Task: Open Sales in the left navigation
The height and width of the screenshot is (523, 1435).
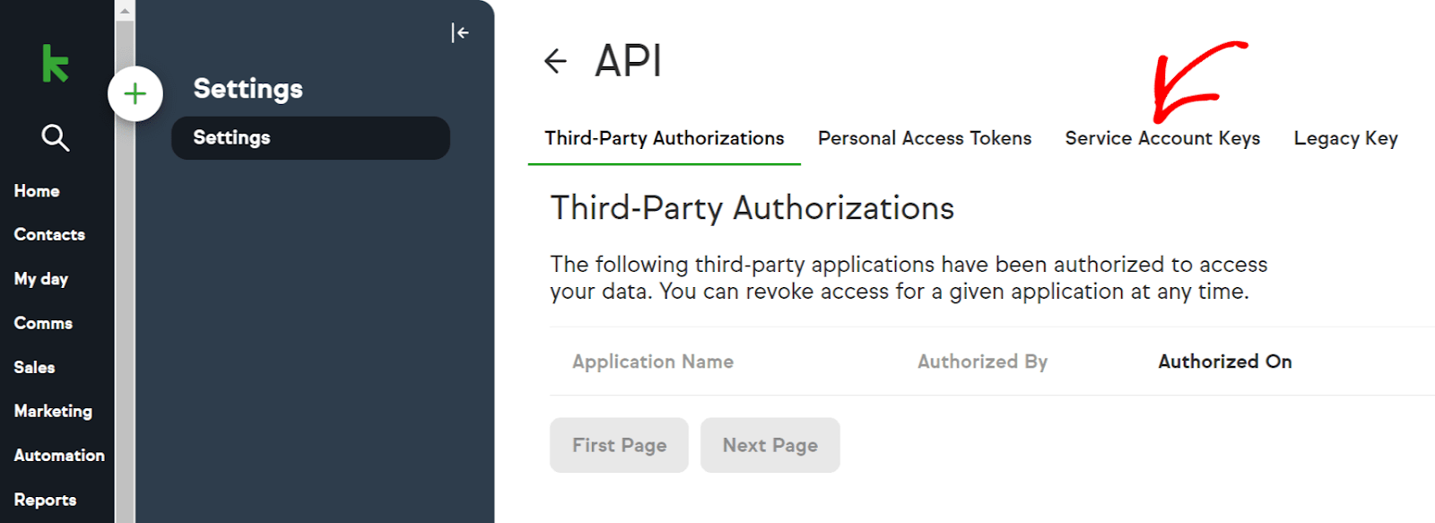Action: point(34,367)
